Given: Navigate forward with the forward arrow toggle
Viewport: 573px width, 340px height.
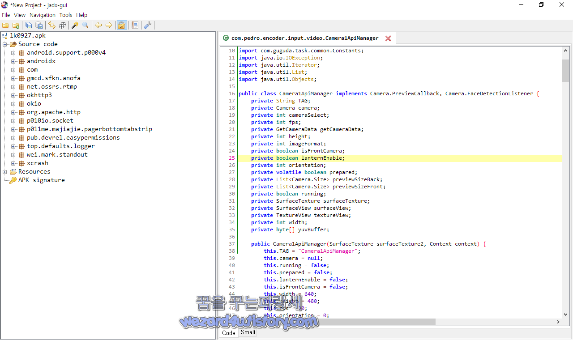Looking at the screenshot, I should pyautogui.click(x=109, y=25).
